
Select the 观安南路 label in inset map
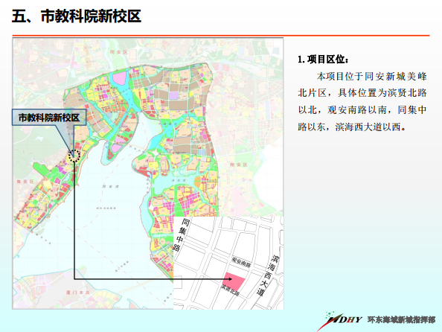[x=241, y=262]
